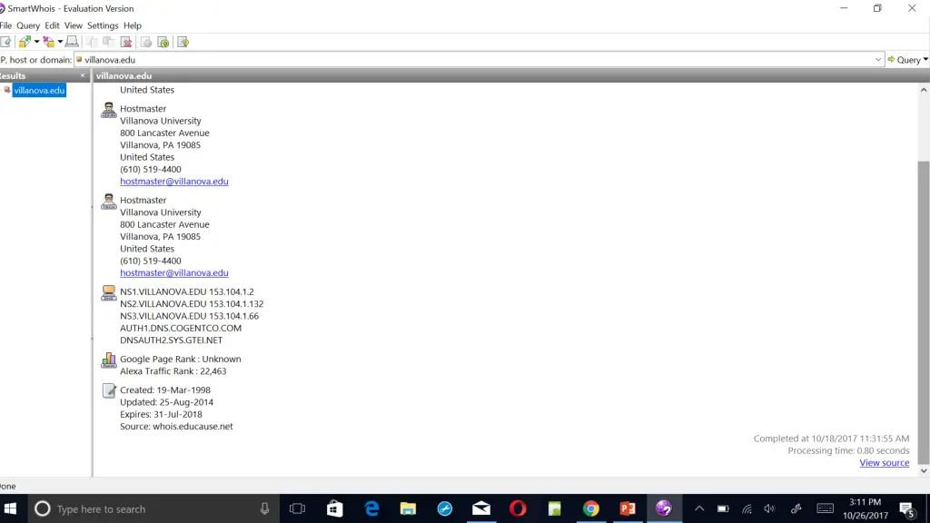Screen dimensions: 930x523
Task: Open the Help menu
Action: pyautogui.click(x=133, y=25)
